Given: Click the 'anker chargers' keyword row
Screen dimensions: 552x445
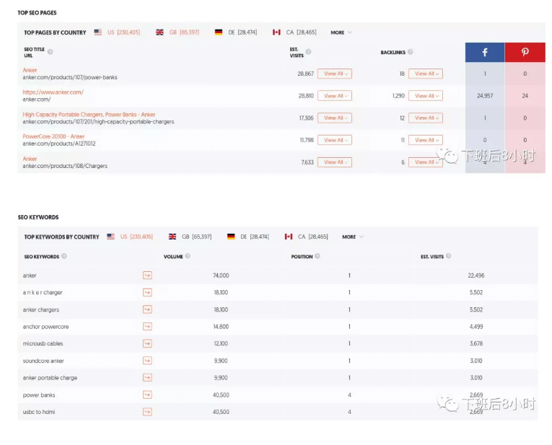Looking at the screenshot, I should point(40,309).
